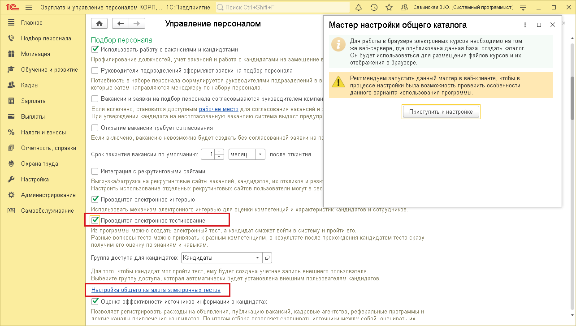
Task: Click the Администрирование gear icon
Action: (12, 195)
